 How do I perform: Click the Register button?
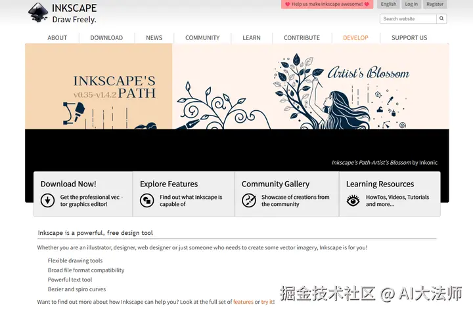click(435, 4)
